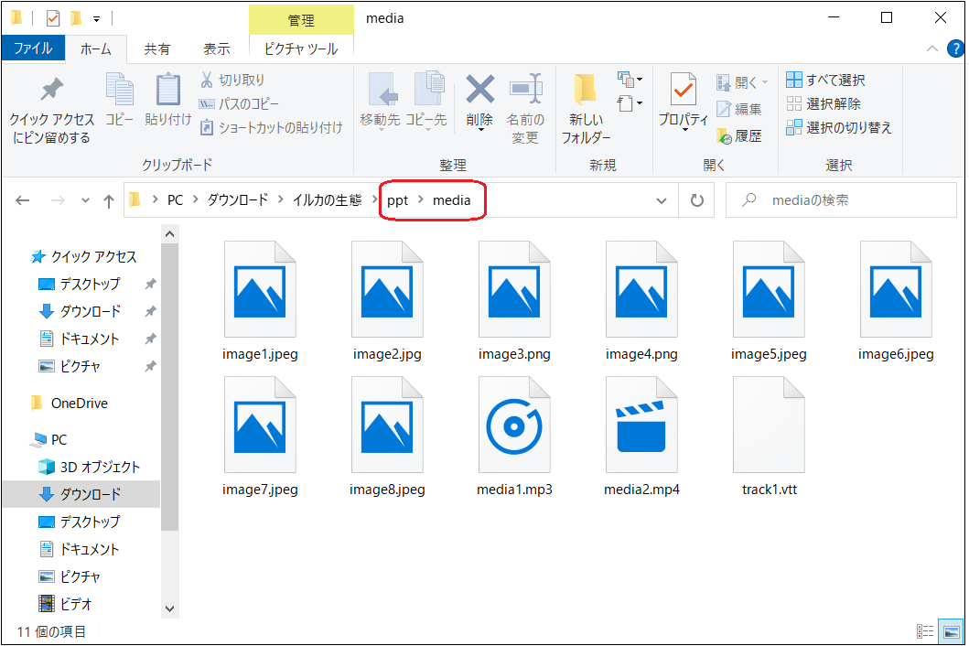Click the refresh button beside address bar

click(x=697, y=200)
